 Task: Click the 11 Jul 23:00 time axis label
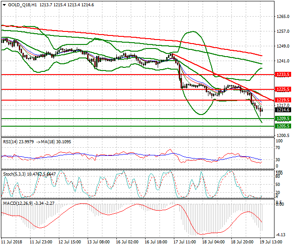point(41,242)
